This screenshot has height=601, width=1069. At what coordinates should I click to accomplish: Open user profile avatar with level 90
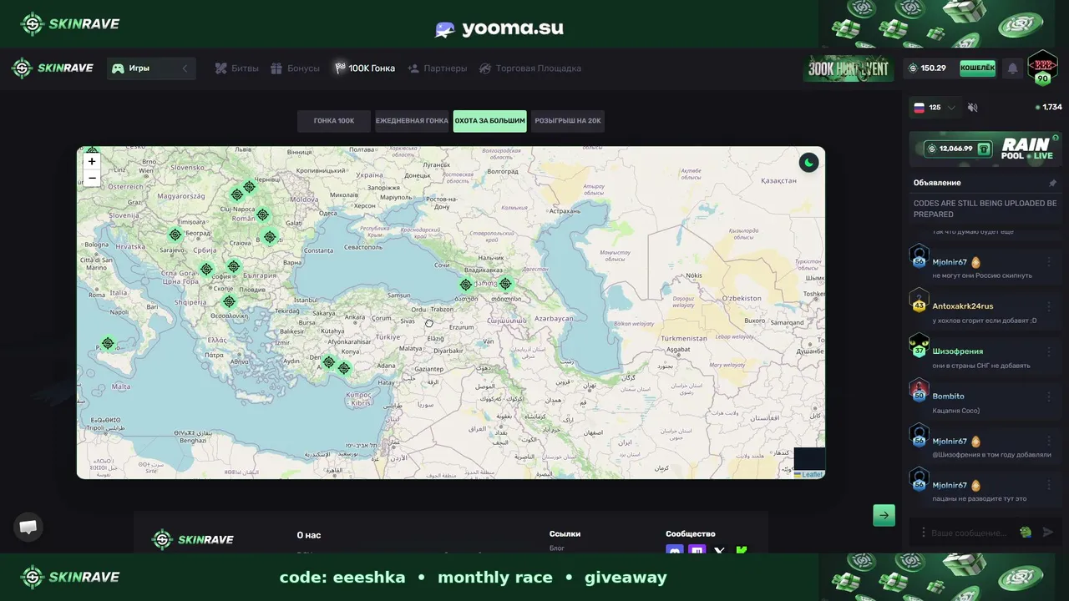click(1042, 67)
